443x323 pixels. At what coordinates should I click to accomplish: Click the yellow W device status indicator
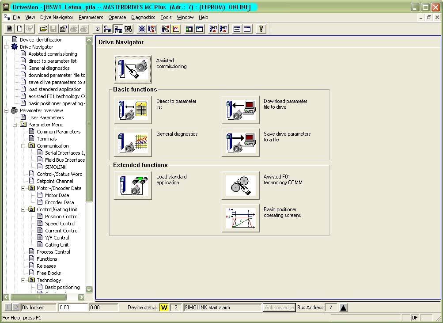click(x=164, y=308)
